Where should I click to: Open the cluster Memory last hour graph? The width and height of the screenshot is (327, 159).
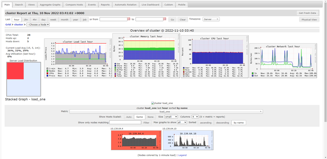(146, 56)
